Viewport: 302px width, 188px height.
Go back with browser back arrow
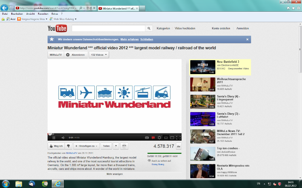(5, 8)
